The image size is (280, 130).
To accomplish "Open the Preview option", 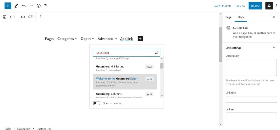I will pos(240,6).
